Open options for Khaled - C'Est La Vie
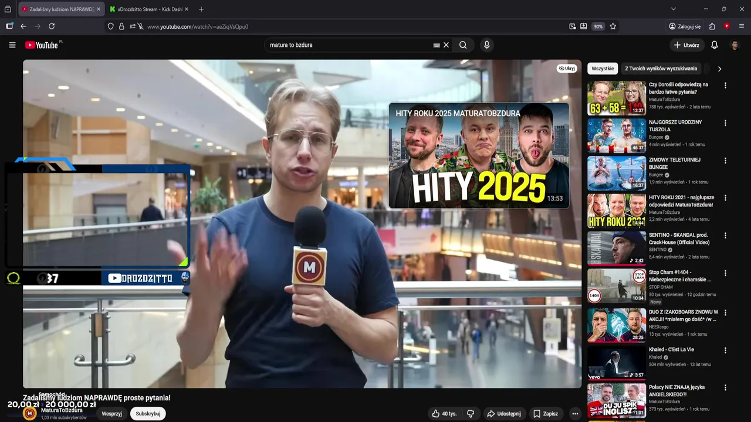Image resolution: width=751 pixels, height=422 pixels. click(725, 350)
